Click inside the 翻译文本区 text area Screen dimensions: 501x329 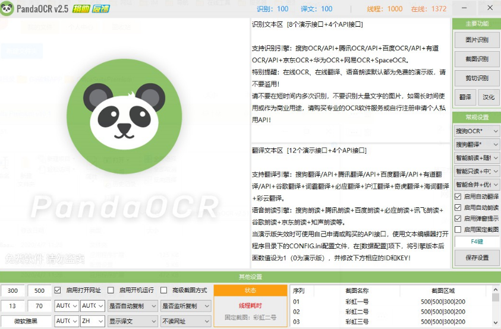coord(350,206)
